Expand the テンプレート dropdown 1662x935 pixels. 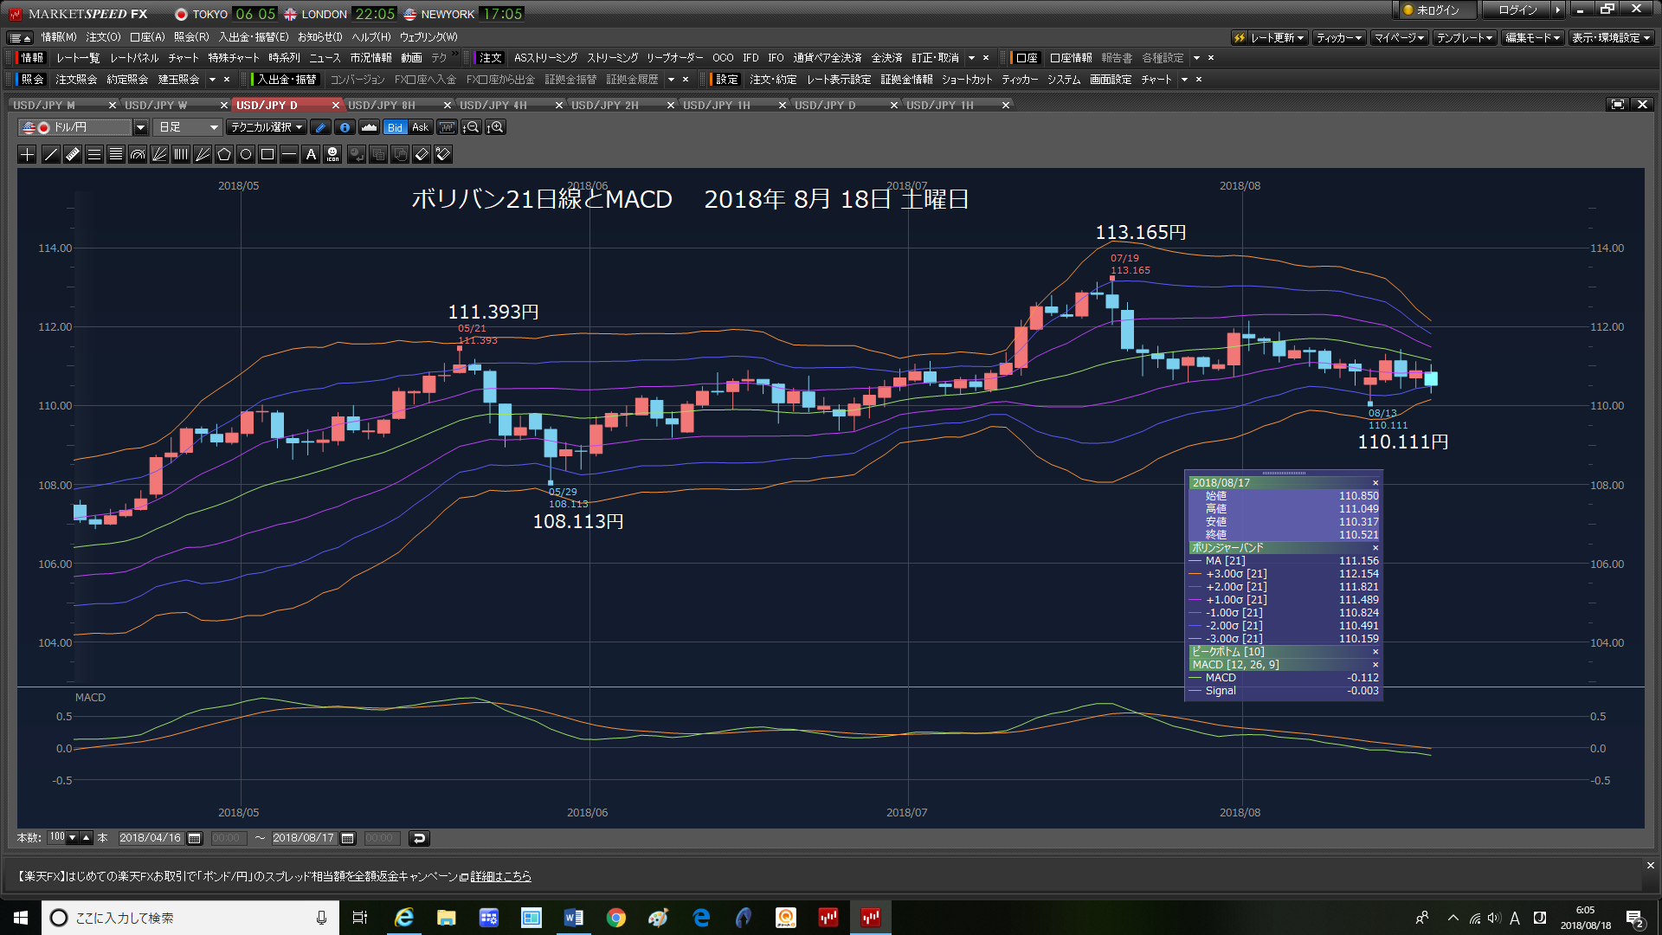(x=1465, y=37)
